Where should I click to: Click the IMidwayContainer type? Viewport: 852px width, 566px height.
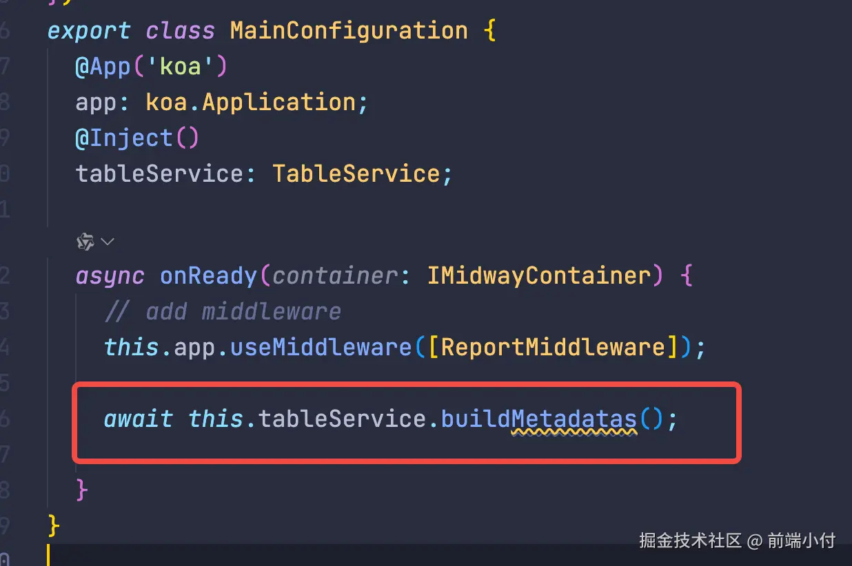pyautogui.click(x=539, y=276)
